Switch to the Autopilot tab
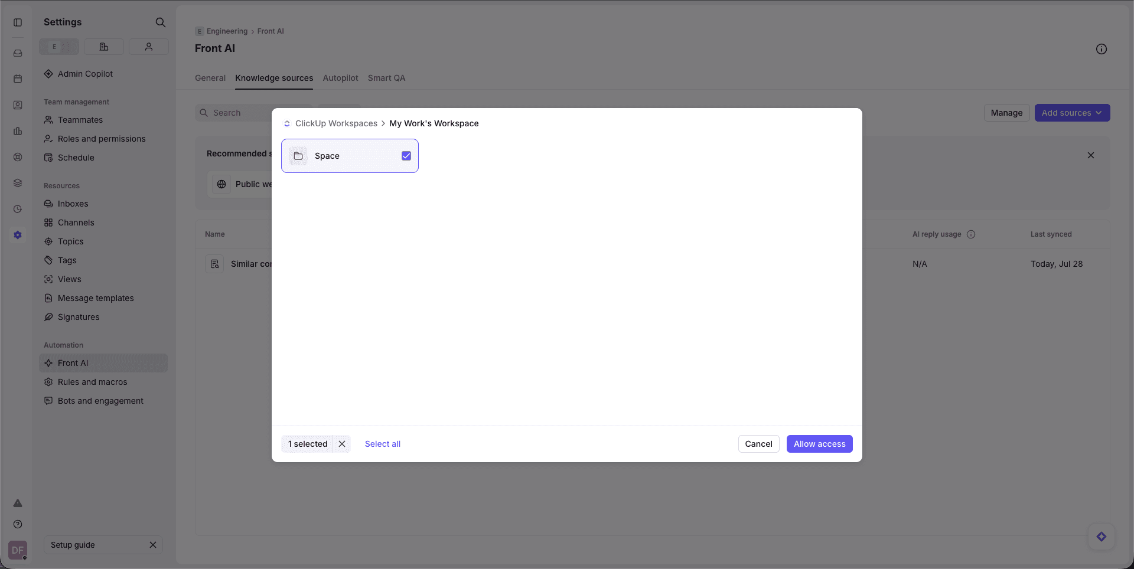Viewport: 1134px width, 569px height. [x=340, y=78]
